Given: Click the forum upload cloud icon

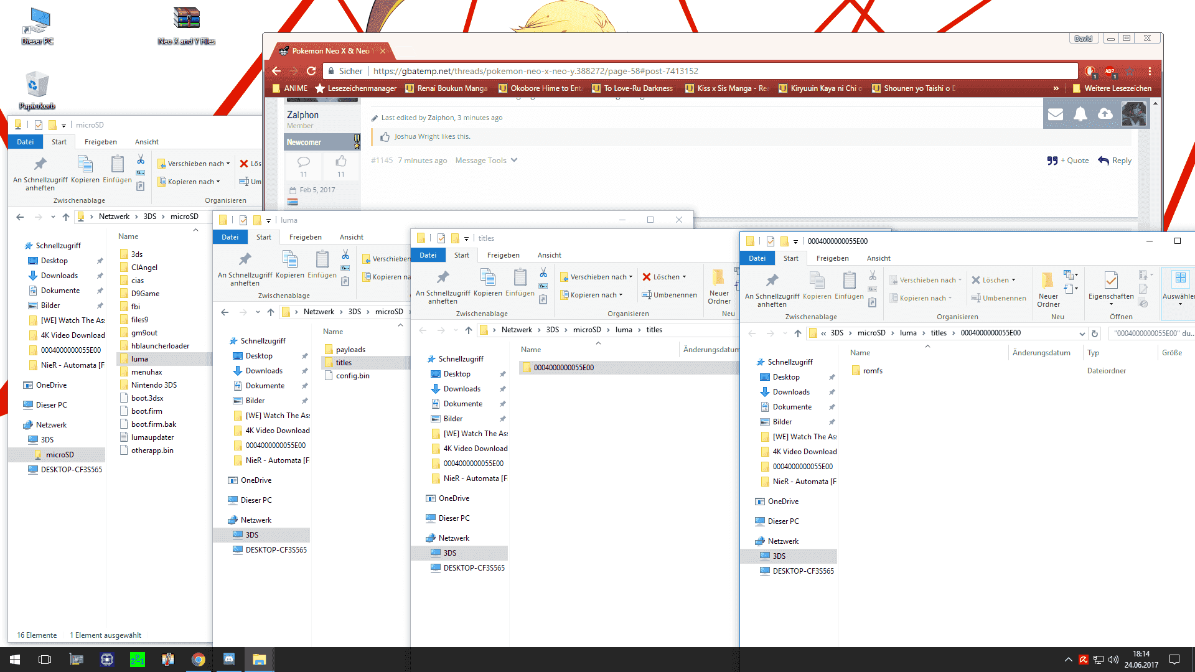Looking at the screenshot, I should coord(1105,114).
